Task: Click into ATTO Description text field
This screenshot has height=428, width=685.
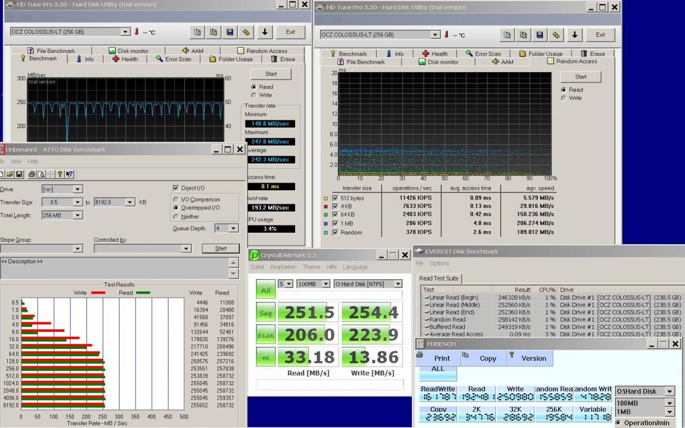Action: (114, 268)
